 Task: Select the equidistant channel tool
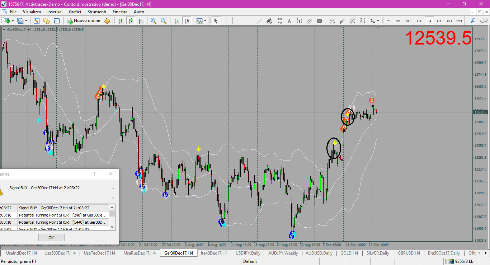pos(269,21)
